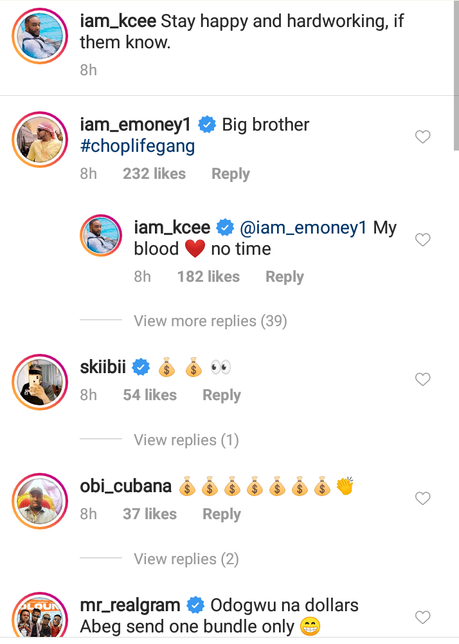Screen dimensions: 459x644
Task: Tap heart on mr_realgram's comment
Action: tap(422, 618)
